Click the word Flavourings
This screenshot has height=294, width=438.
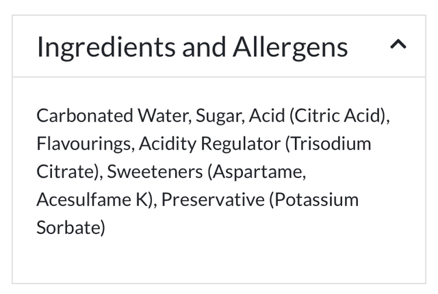[83, 144]
